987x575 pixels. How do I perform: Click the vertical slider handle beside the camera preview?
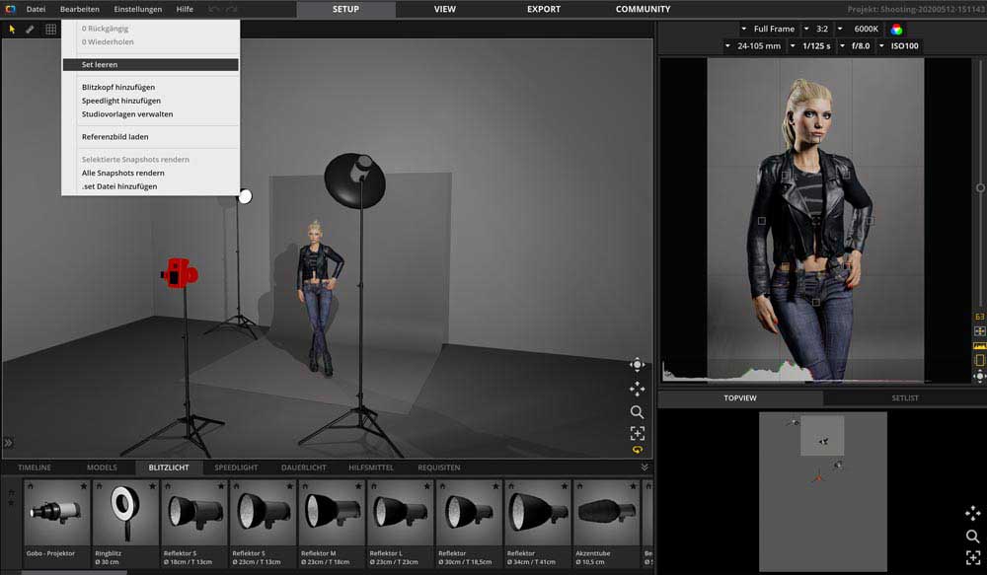980,187
